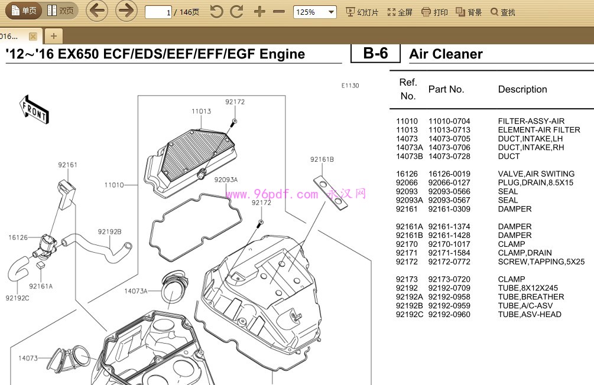Switch to double page view (双页)
Screen dimensions: 594x385
point(61,11)
